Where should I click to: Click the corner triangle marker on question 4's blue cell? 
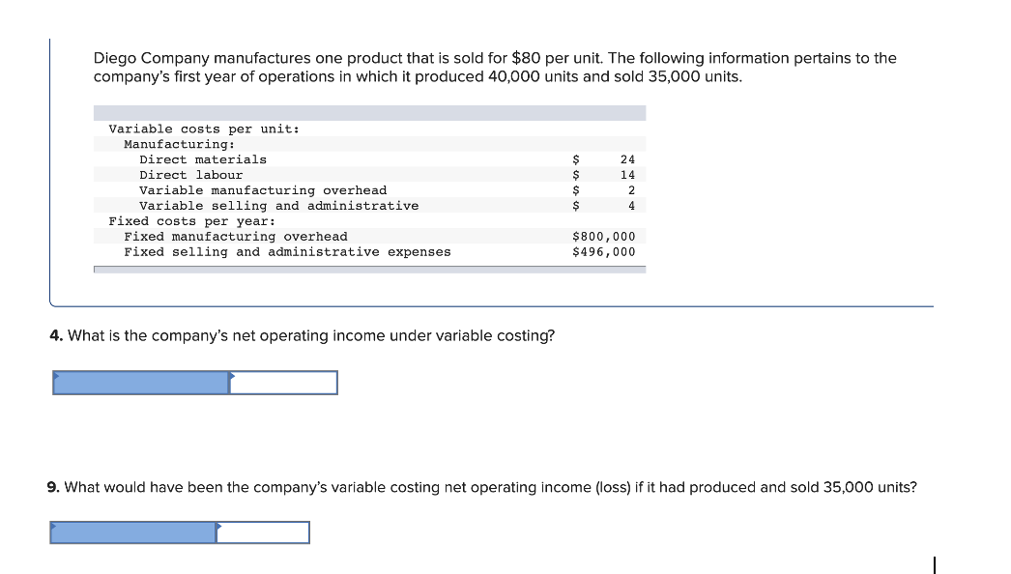pos(56,375)
